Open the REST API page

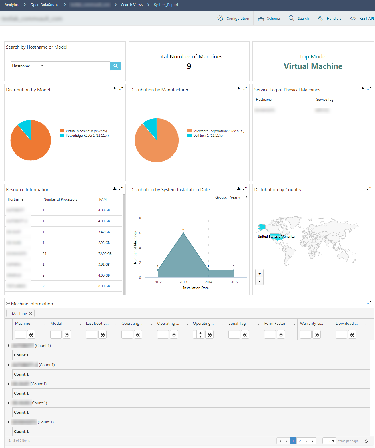[x=362, y=18]
